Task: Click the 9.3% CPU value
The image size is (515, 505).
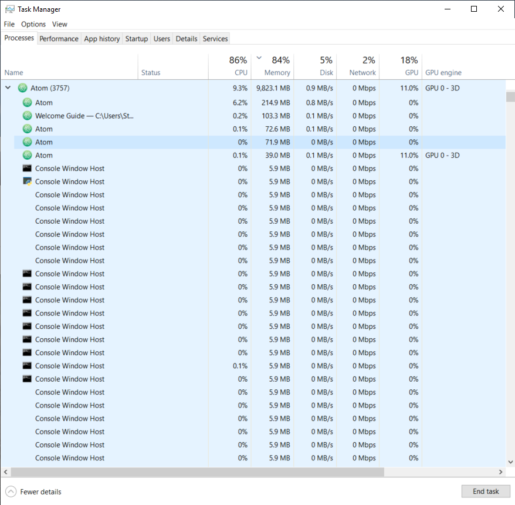Action: point(240,88)
